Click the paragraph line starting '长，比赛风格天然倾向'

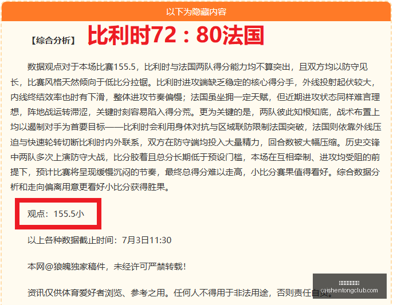click(193, 82)
